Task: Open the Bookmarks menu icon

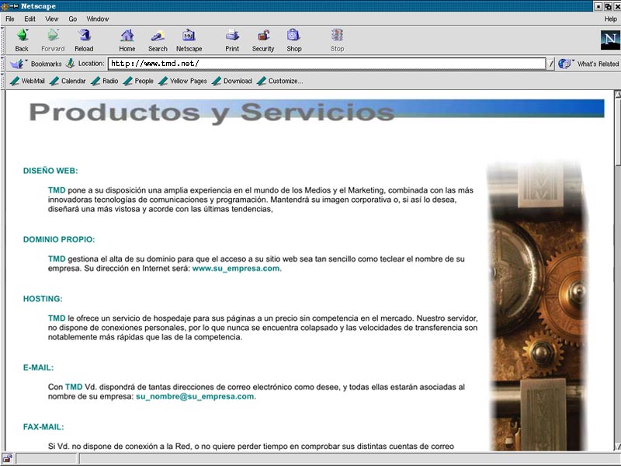Action: 18,64
